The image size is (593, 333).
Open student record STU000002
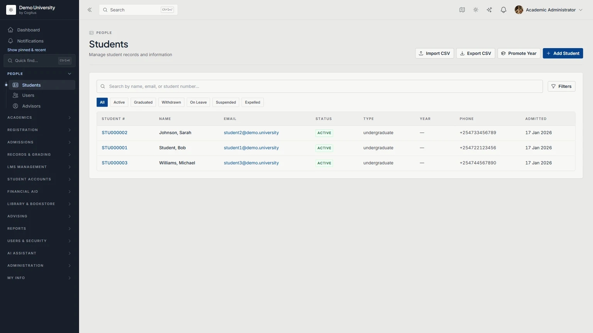[x=115, y=133]
